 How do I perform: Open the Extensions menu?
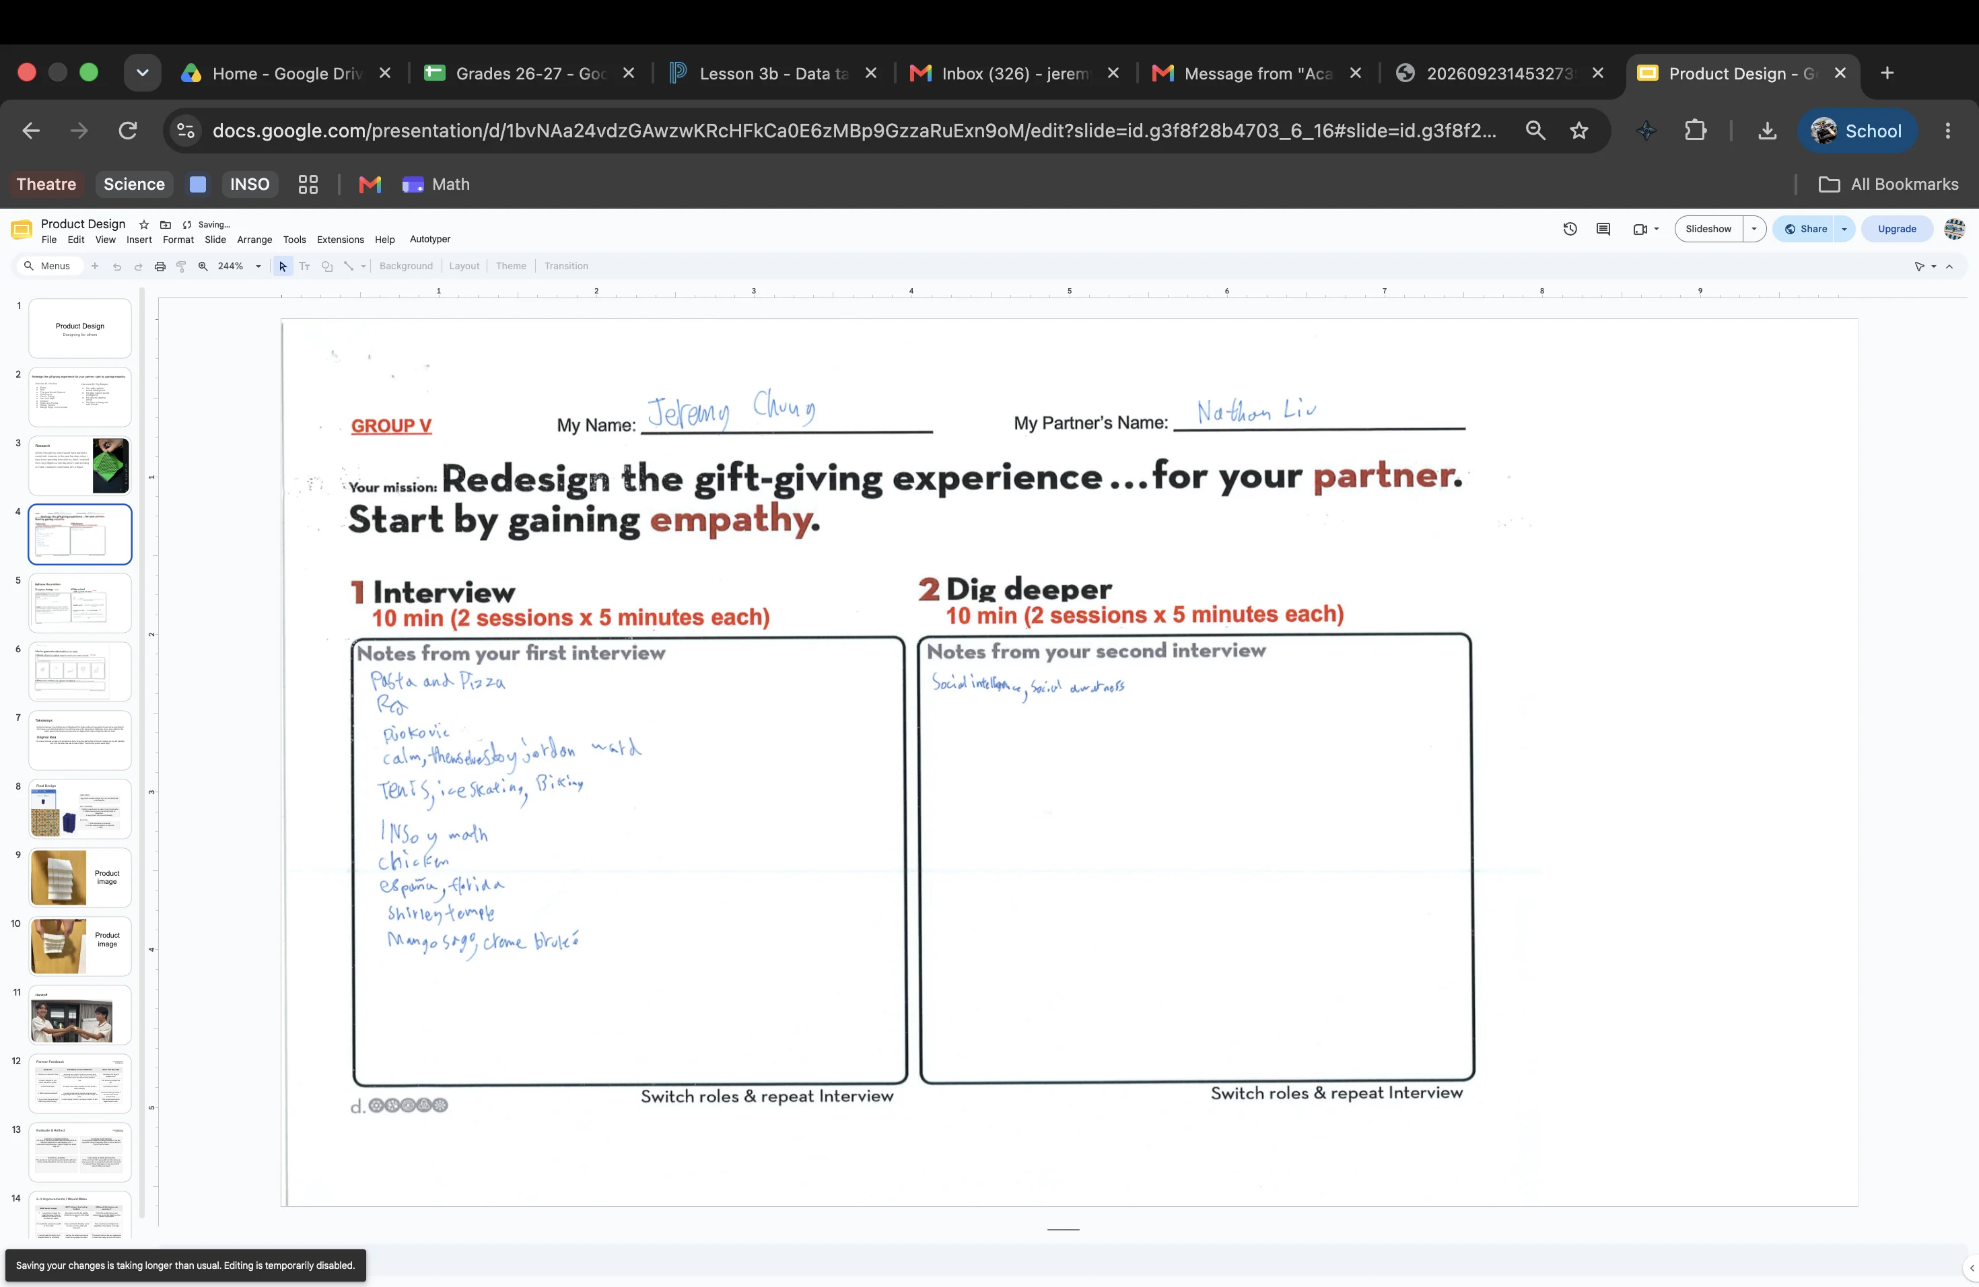point(340,240)
